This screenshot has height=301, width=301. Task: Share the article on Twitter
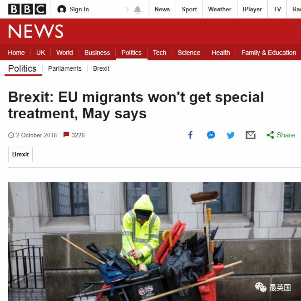[x=231, y=135]
